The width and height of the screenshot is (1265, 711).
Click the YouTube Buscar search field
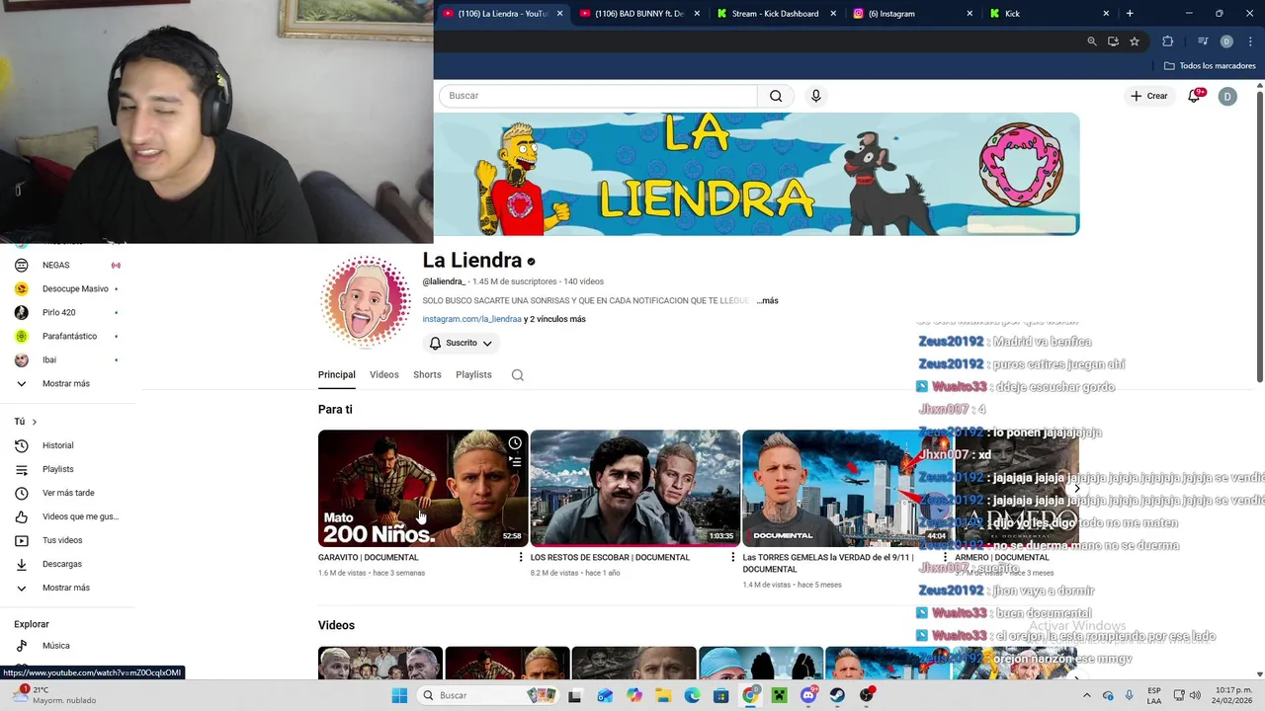tap(598, 96)
